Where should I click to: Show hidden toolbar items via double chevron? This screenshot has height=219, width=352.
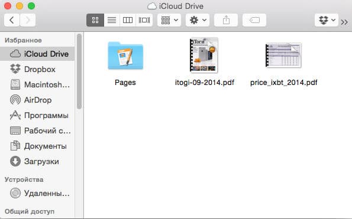pos(344,22)
